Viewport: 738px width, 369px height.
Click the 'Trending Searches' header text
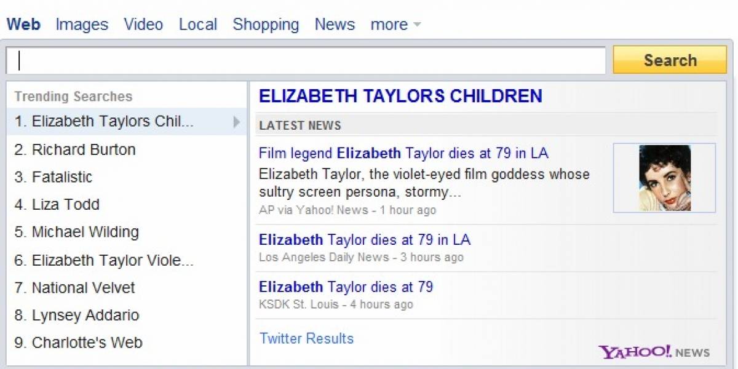pos(73,97)
